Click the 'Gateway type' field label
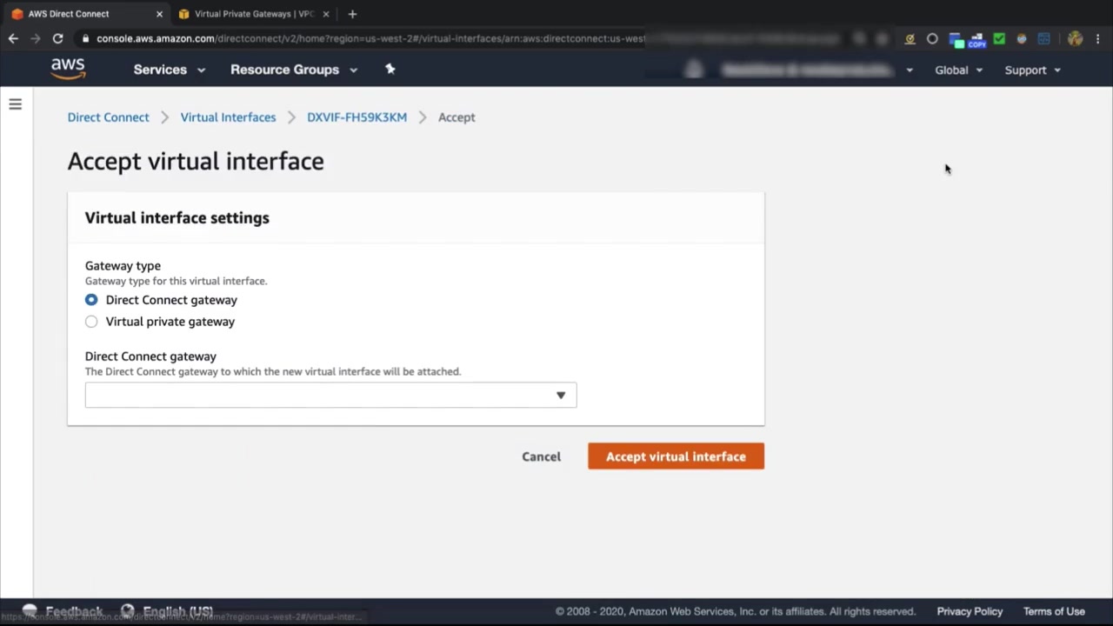Image resolution: width=1113 pixels, height=626 pixels. click(123, 266)
